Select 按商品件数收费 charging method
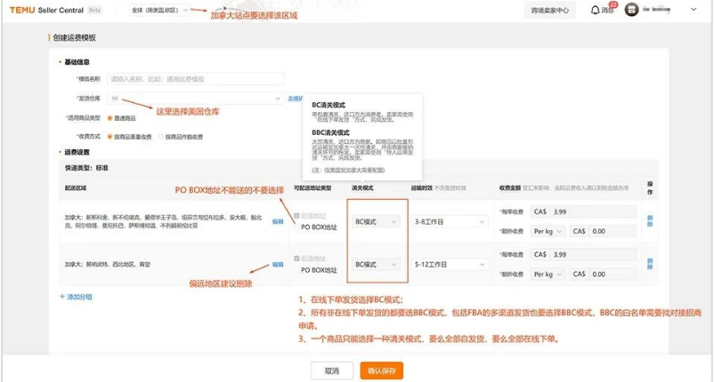 161,137
